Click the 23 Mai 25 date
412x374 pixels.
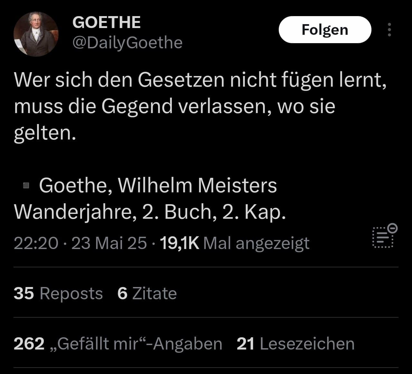[x=109, y=243]
